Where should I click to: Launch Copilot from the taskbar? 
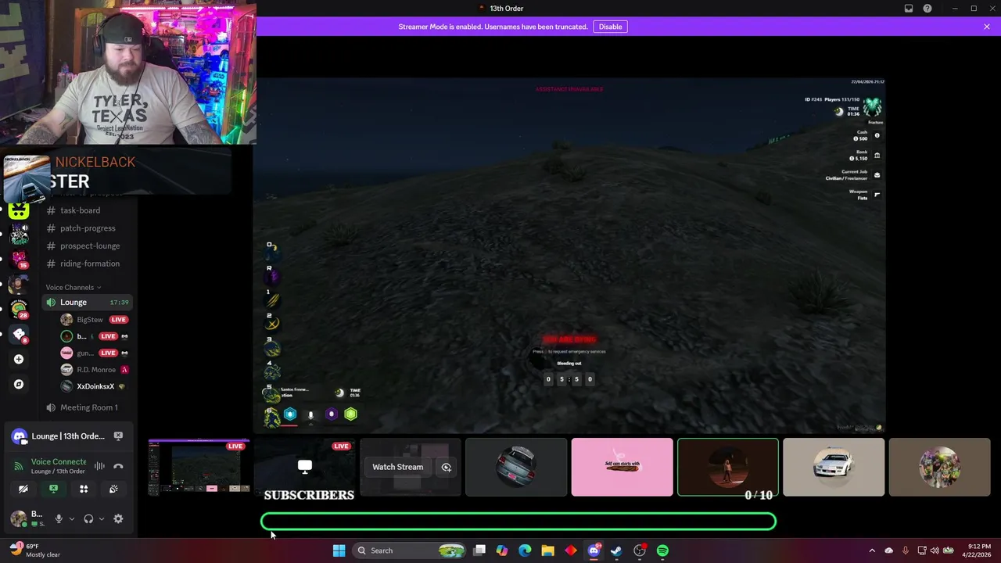[502, 550]
